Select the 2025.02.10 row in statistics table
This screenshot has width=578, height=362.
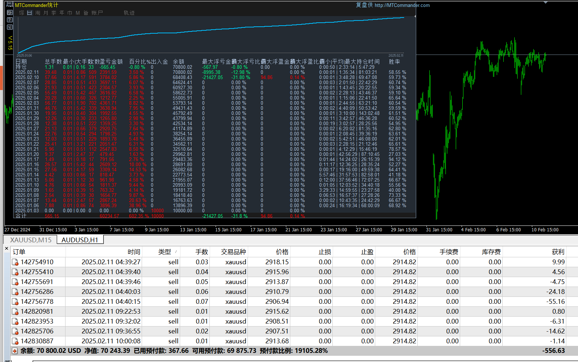pyautogui.click(x=27, y=78)
